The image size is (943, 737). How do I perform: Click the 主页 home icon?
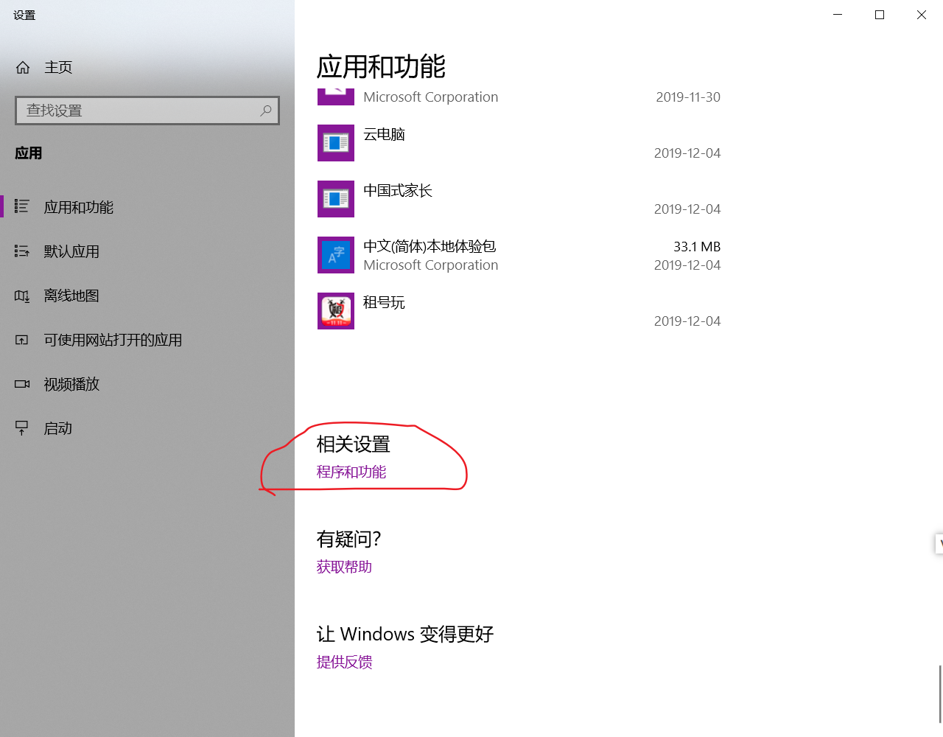(22, 67)
